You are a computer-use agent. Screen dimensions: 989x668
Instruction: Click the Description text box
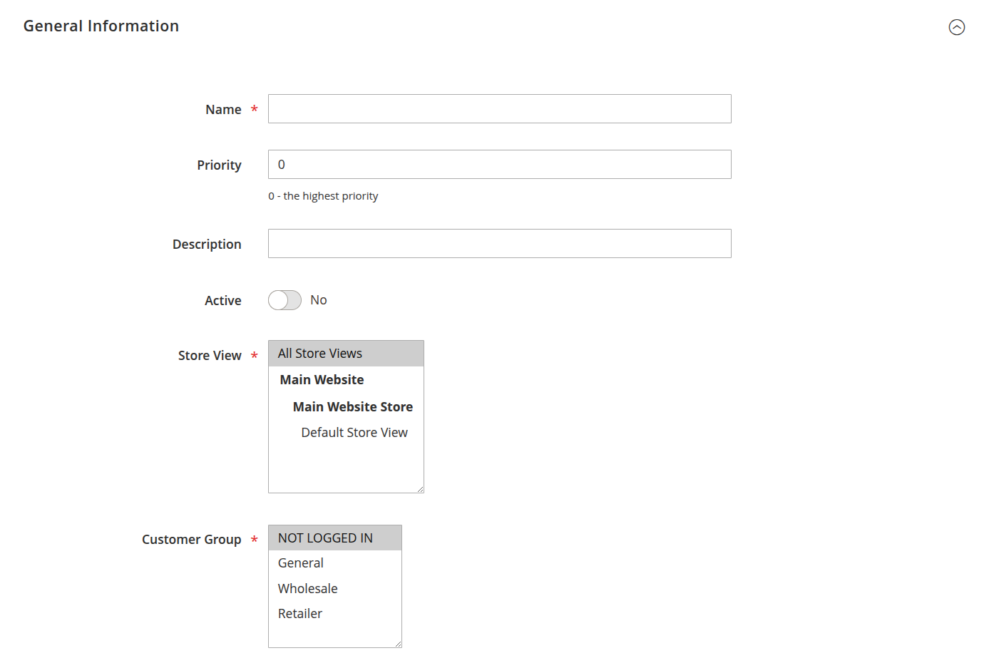tap(499, 244)
